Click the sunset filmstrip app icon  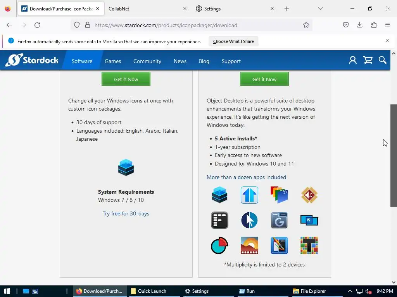(249, 245)
